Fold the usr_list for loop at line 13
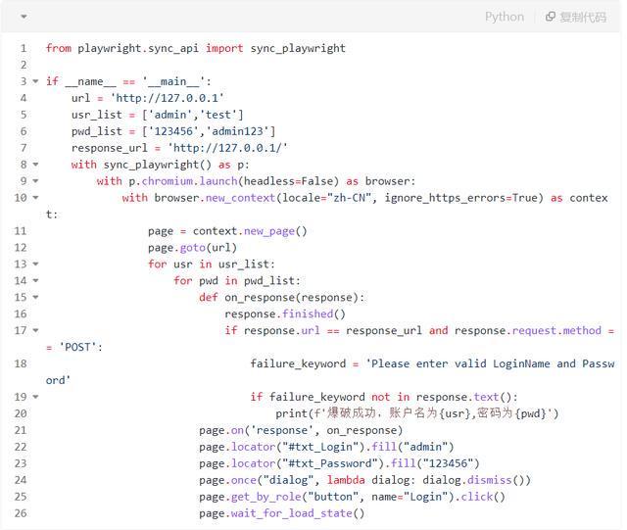The width and height of the screenshot is (627, 530). point(36,265)
